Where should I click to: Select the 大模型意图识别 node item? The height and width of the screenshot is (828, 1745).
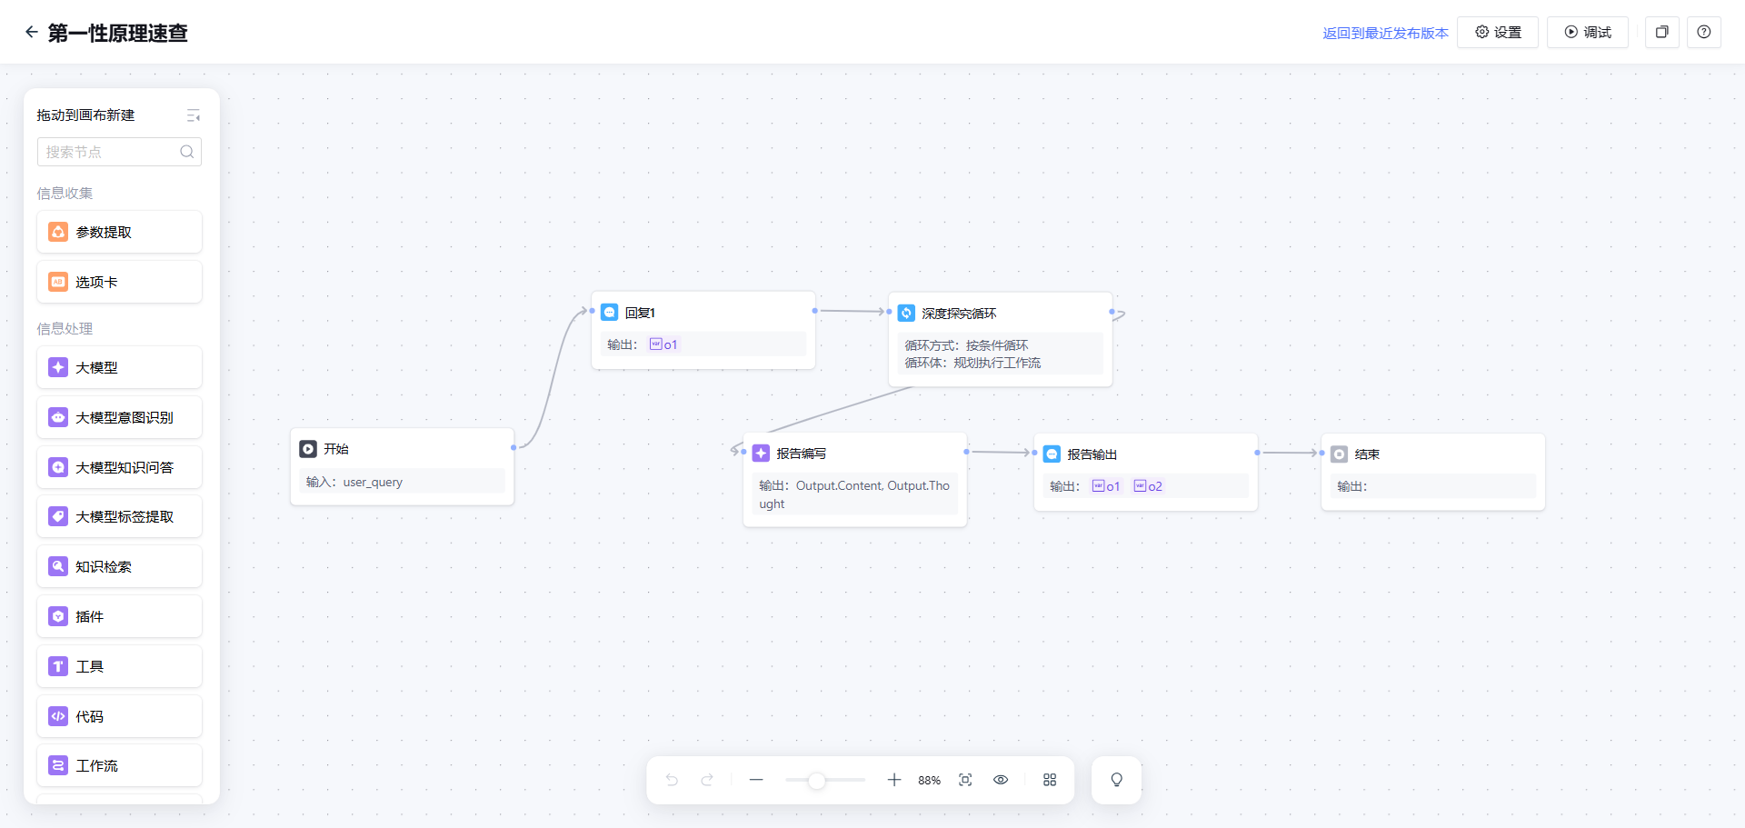click(x=119, y=418)
